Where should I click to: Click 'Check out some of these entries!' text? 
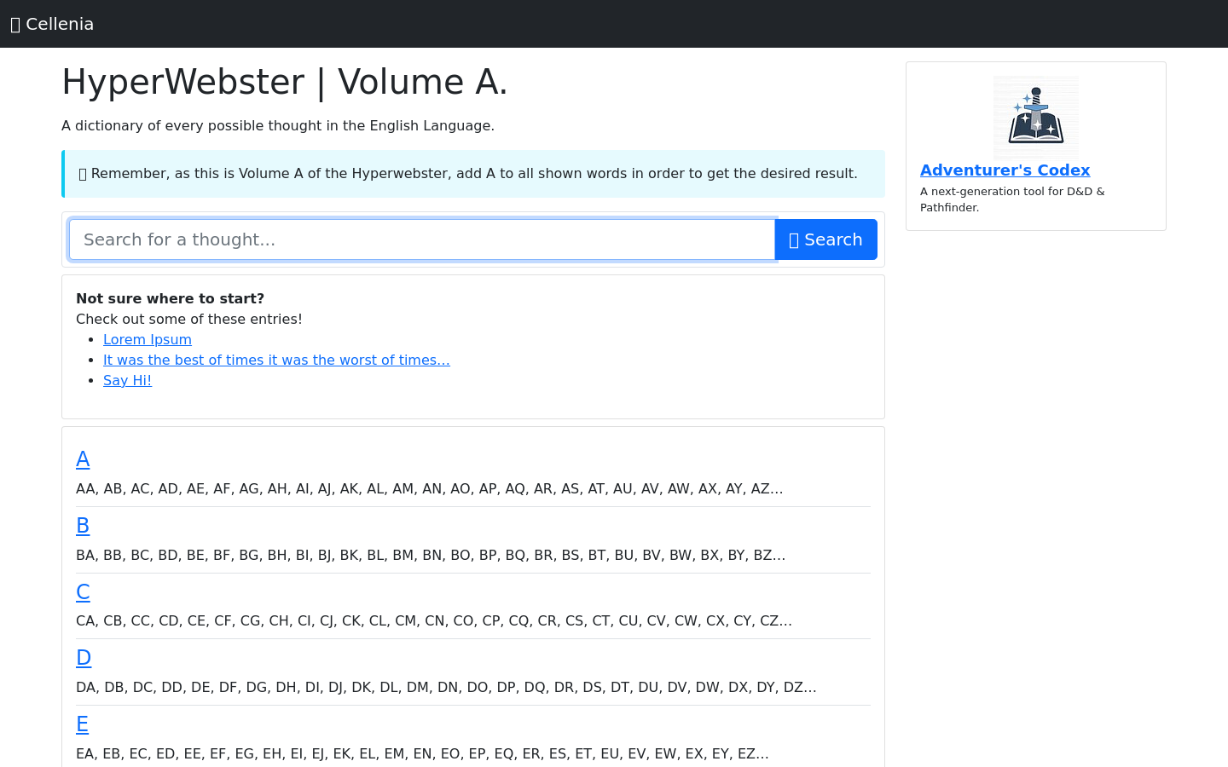point(189,319)
